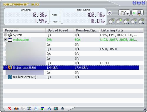Sort by the Upload Speed column
This screenshot has width=147, height=112.
pos(60,30)
